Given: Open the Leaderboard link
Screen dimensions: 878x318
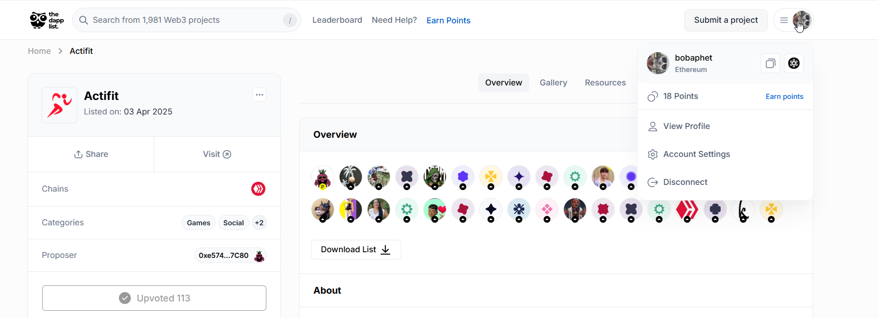Looking at the screenshot, I should click(337, 20).
